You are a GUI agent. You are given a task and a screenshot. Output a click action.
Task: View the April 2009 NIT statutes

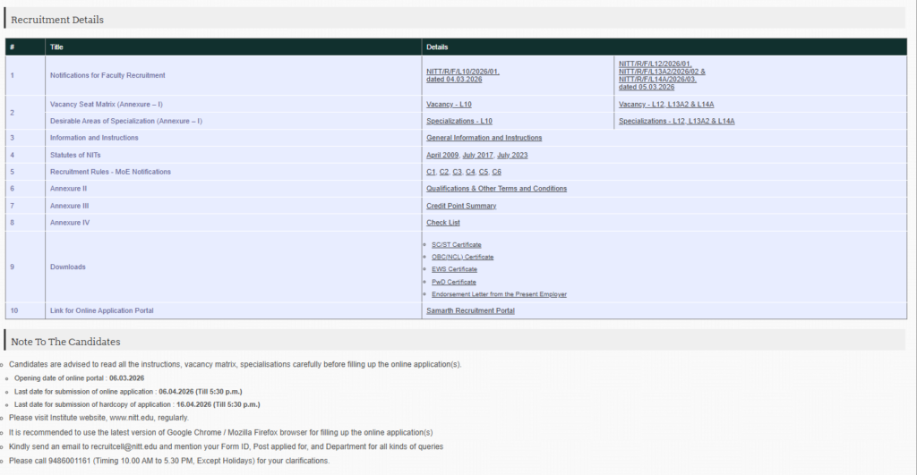(x=442, y=155)
